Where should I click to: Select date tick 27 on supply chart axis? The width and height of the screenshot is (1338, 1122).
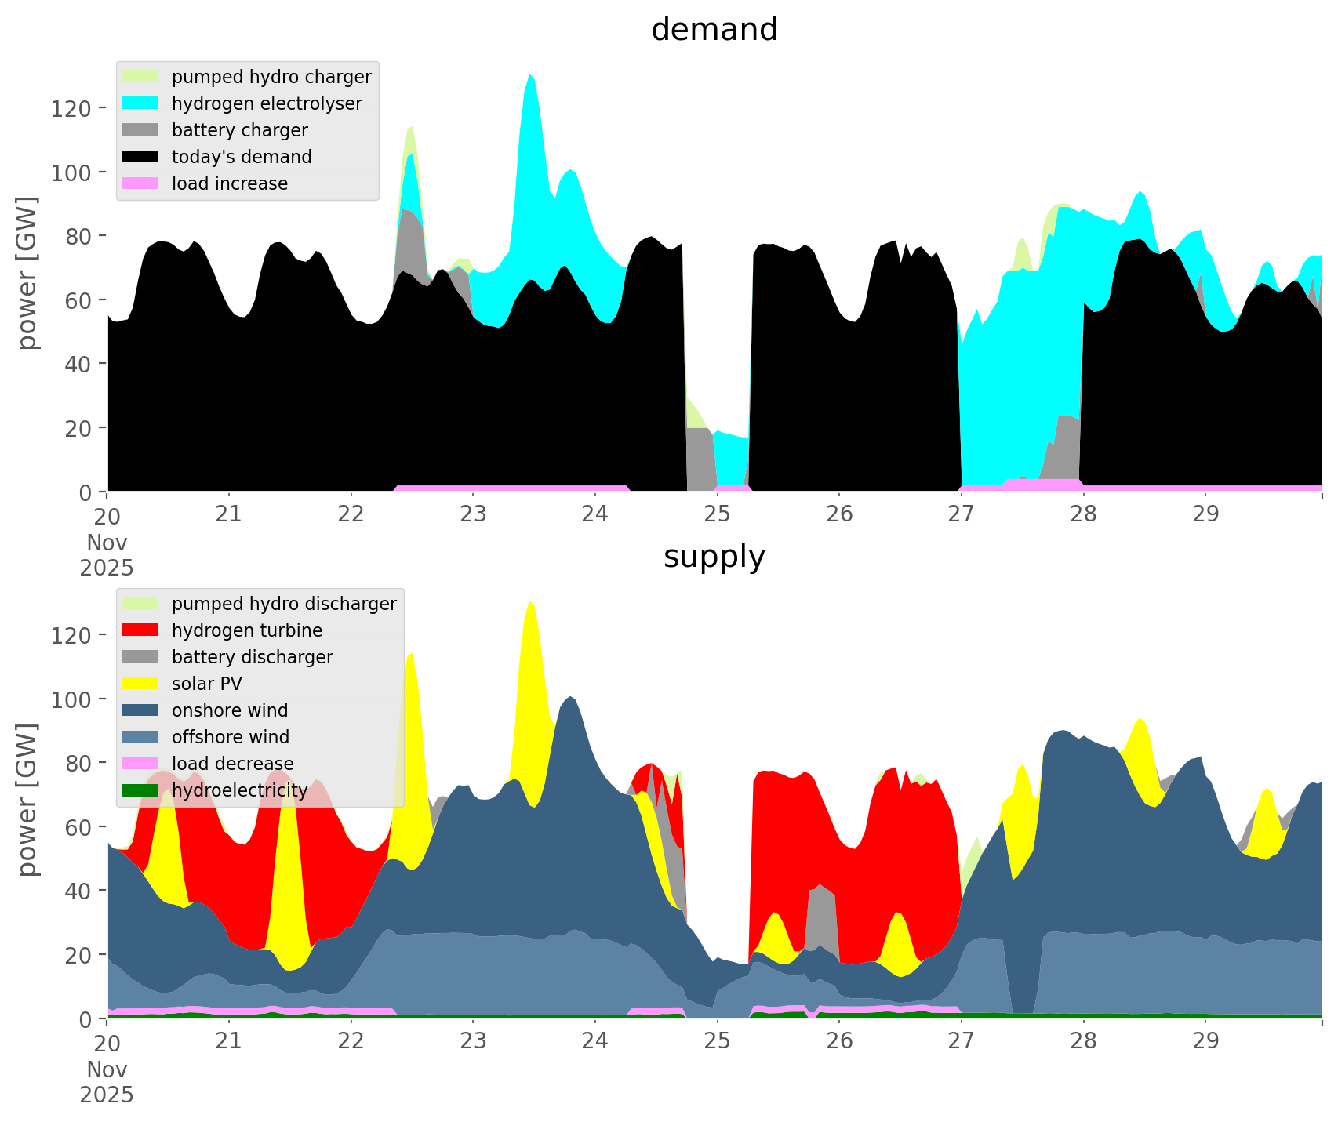click(x=961, y=1042)
